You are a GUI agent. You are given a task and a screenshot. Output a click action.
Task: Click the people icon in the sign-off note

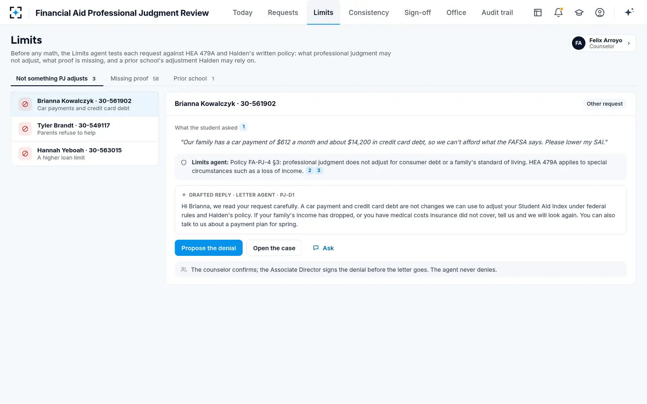tap(184, 270)
